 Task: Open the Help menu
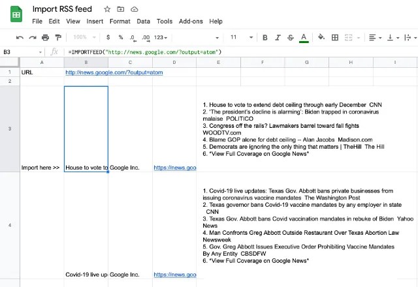pyautogui.click(x=216, y=22)
